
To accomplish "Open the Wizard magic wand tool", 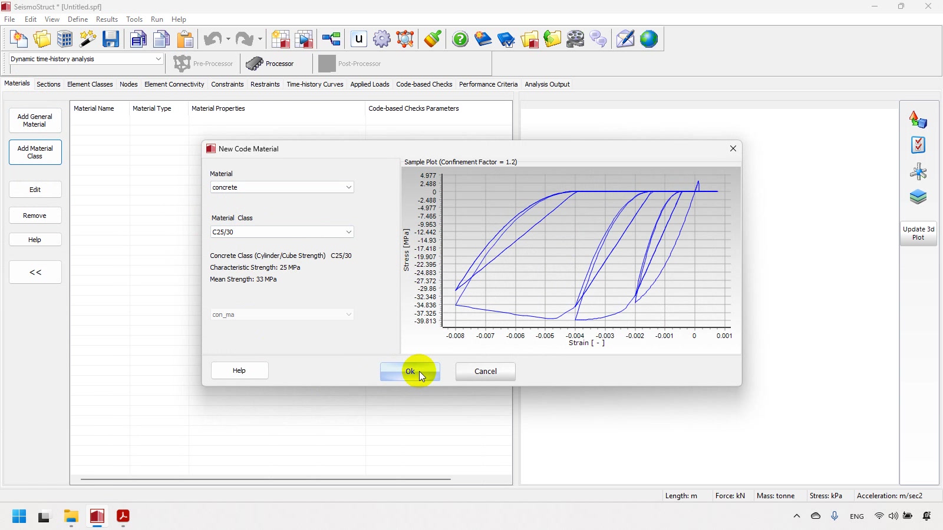I will click(88, 39).
